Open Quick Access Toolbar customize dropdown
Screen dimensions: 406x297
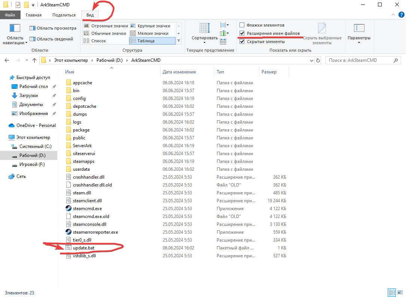click(33, 5)
